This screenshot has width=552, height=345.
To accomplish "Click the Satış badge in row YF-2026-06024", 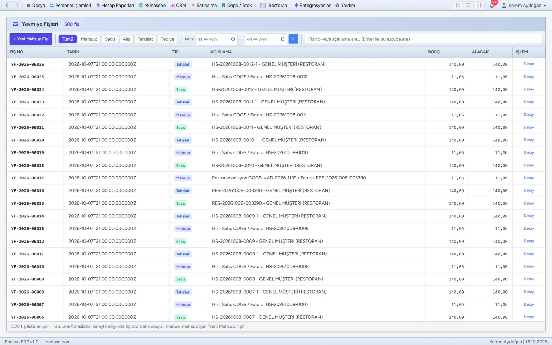I will (180, 89).
